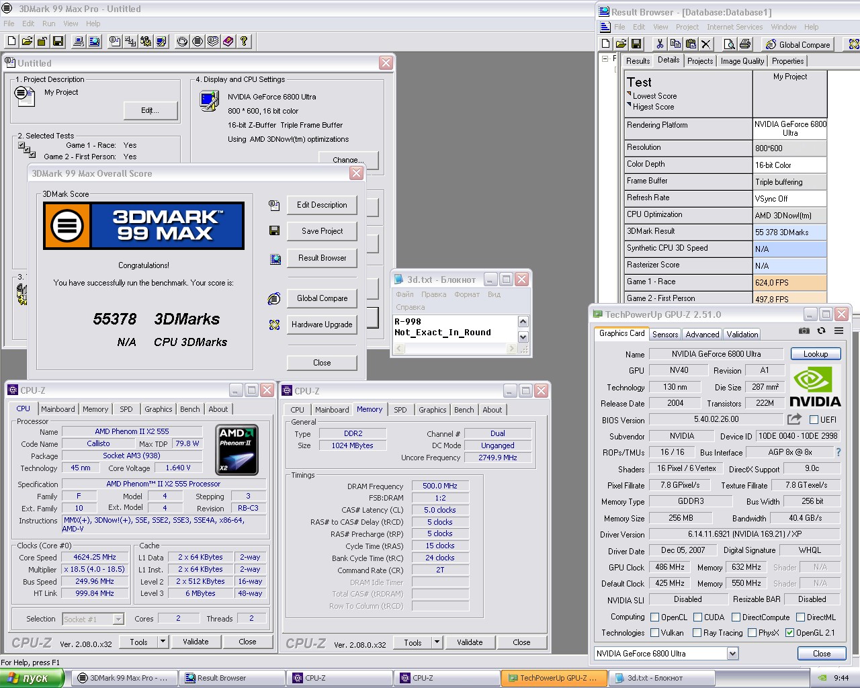860x688 pixels.
Task: Click Validate in left CPU-Z window
Action: [196, 642]
